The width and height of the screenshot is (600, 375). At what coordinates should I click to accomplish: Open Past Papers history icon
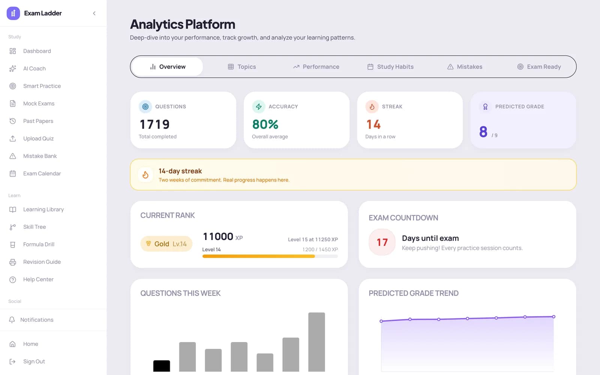13,121
